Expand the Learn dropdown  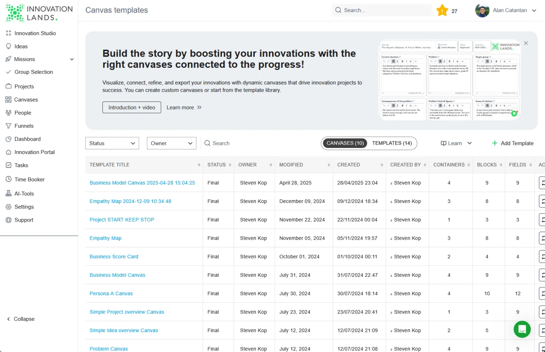point(456,143)
